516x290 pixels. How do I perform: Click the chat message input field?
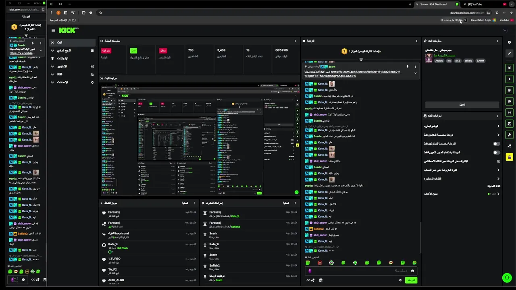[x=361, y=271]
